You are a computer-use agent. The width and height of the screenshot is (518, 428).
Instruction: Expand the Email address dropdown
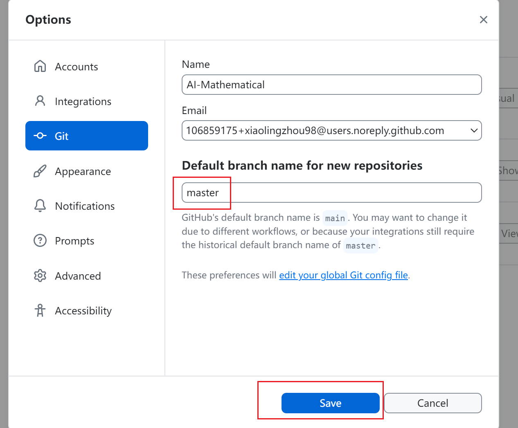(474, 131)
